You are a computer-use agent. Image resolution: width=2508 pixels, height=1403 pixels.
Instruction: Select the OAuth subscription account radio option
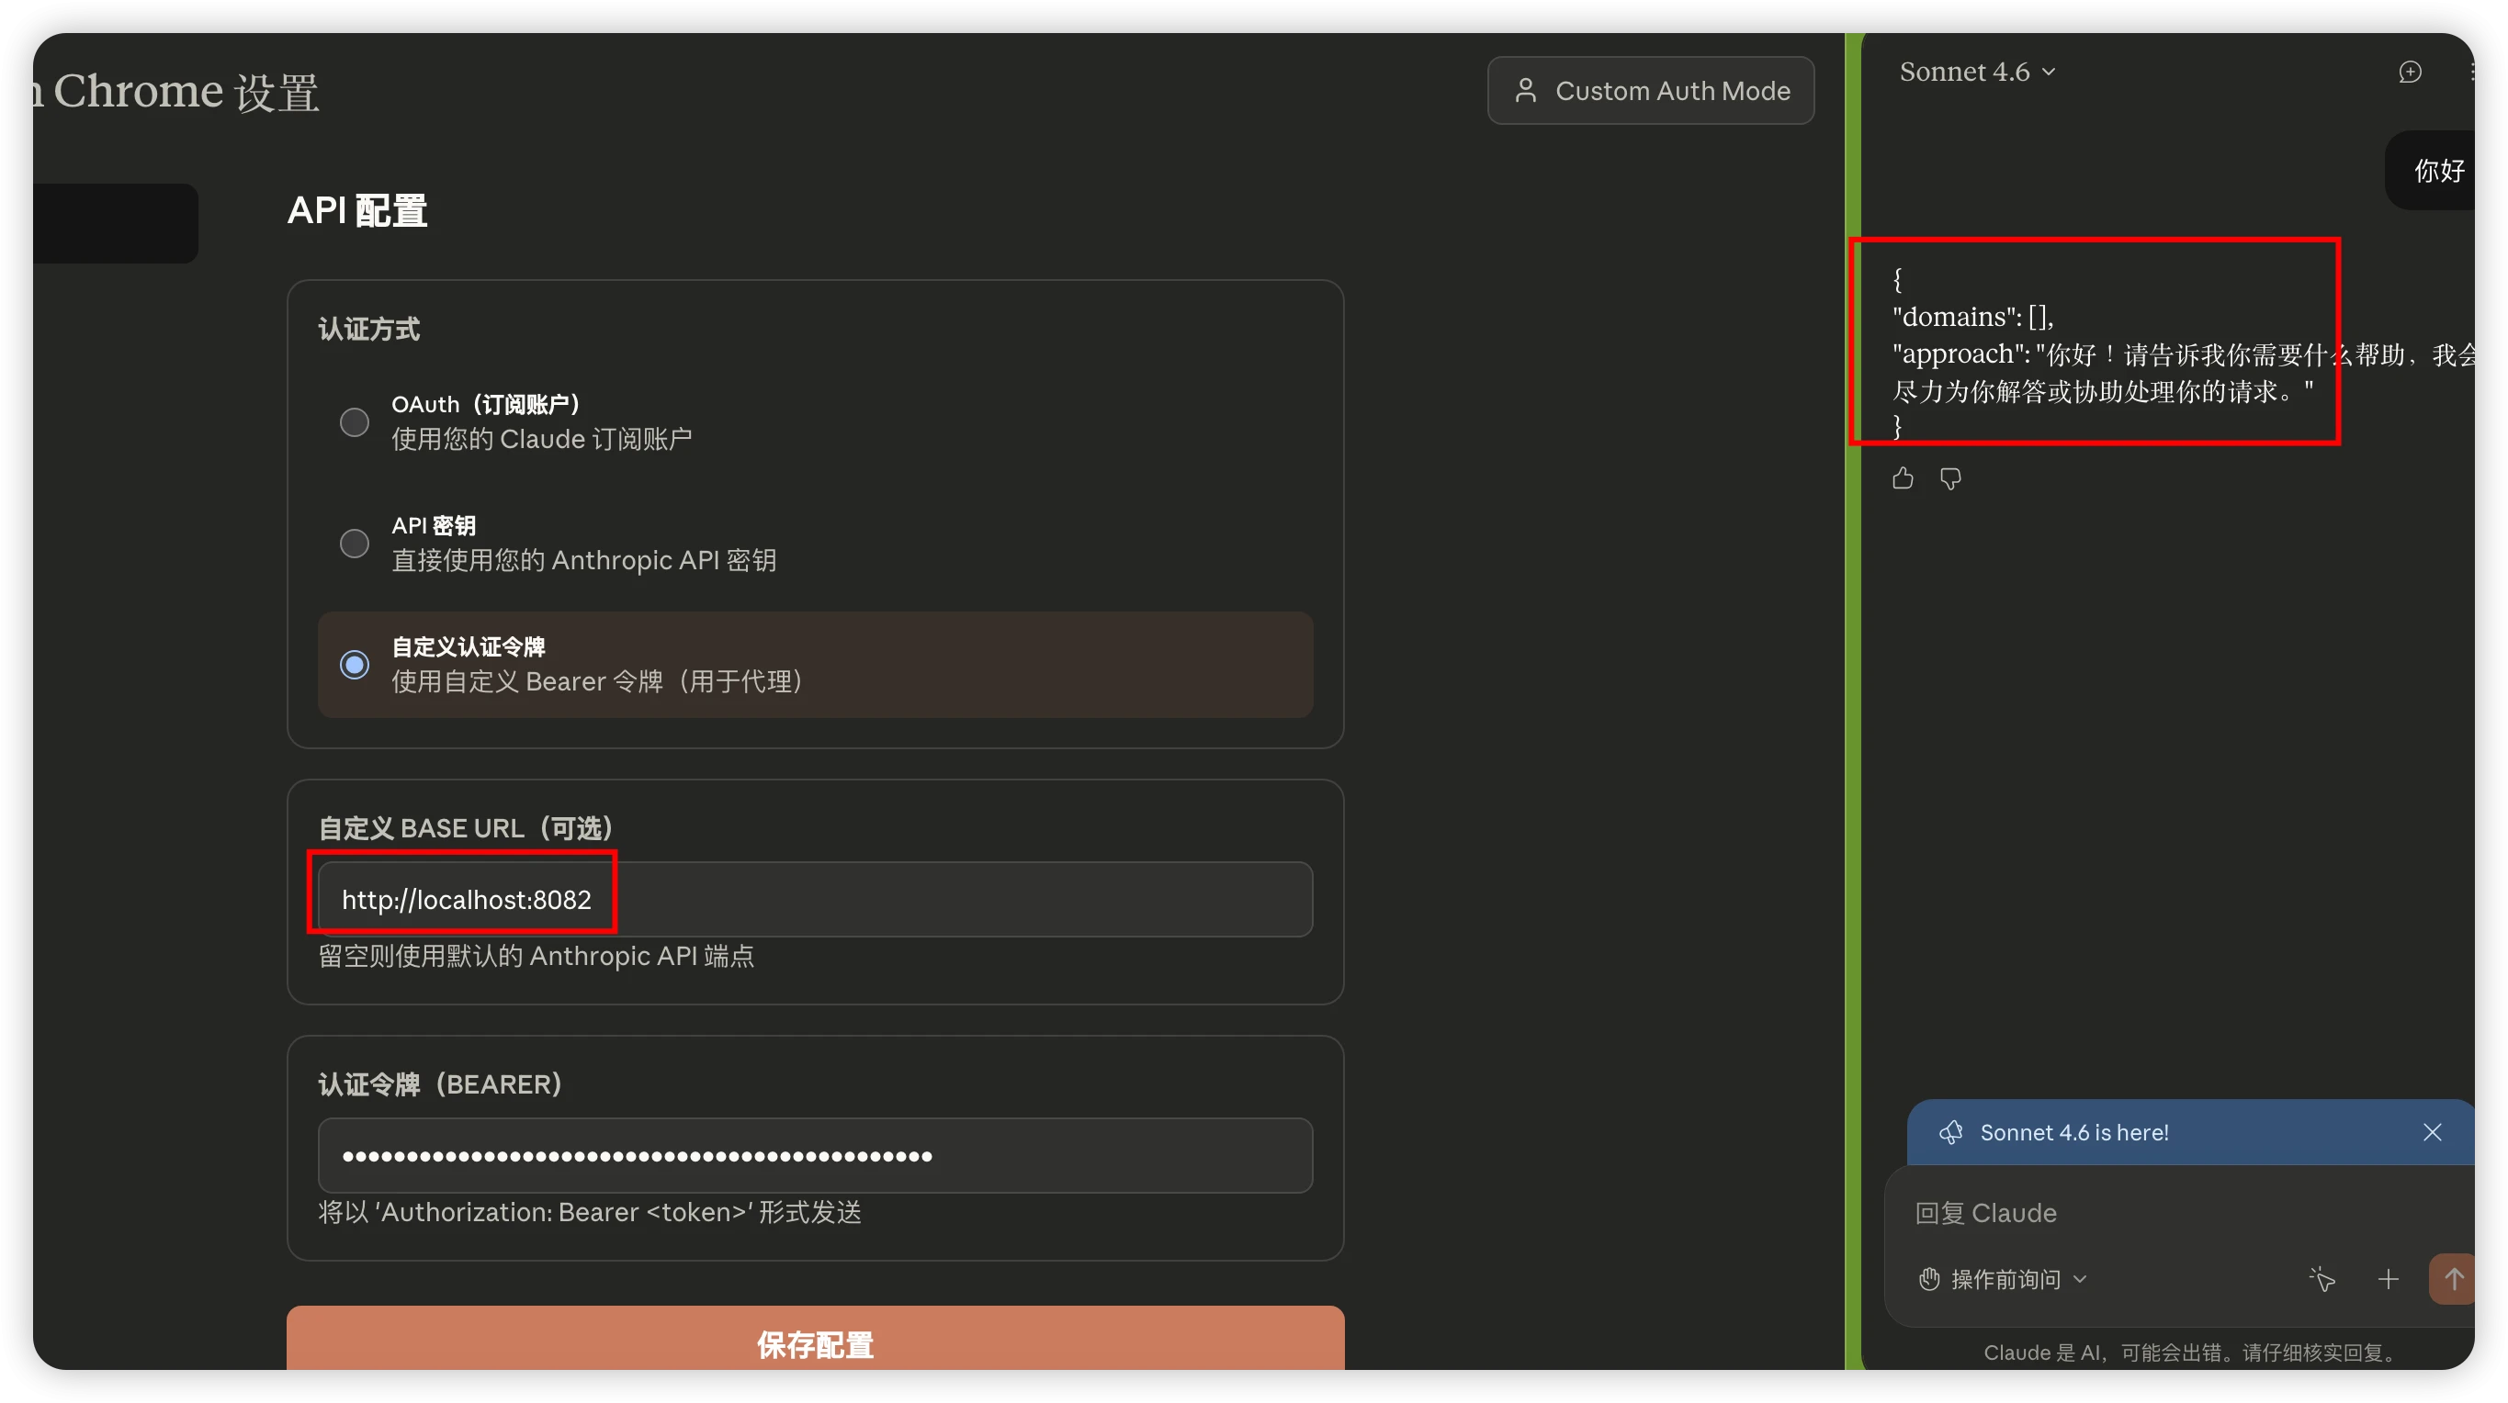coord(355,422)
